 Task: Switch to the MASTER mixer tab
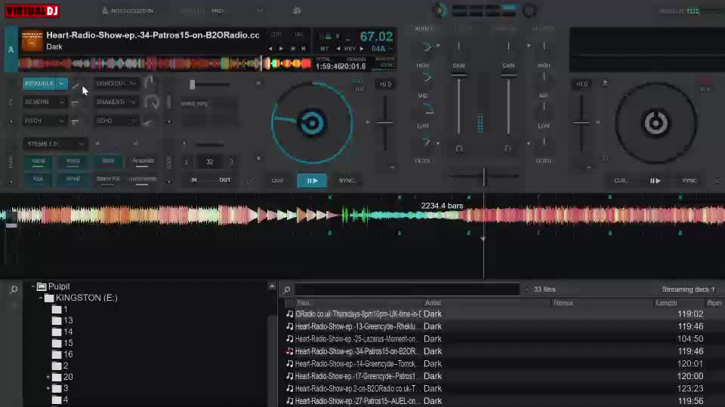coord(543,29)
